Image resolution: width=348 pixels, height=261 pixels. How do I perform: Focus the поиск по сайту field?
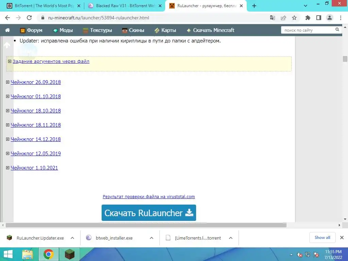[309, 30]
